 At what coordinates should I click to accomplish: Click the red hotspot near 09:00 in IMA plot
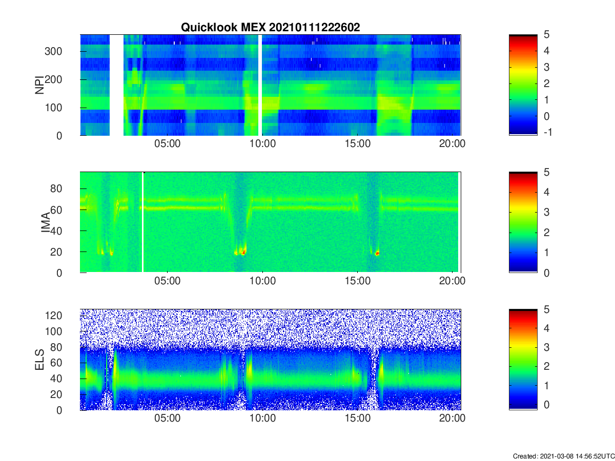click(x=244, y=252)
